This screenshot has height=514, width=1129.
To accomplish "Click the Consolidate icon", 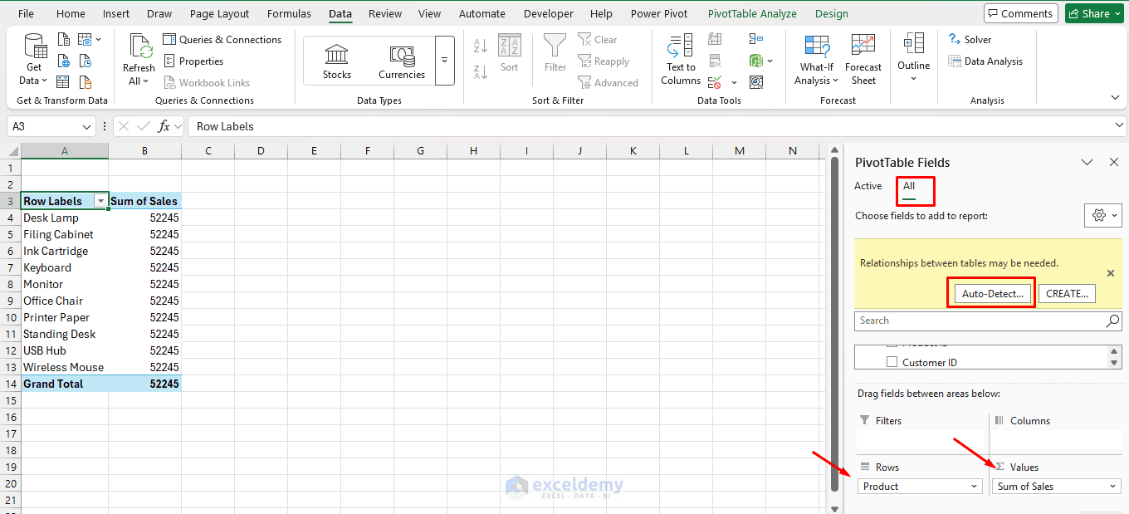I will (755, 39).
